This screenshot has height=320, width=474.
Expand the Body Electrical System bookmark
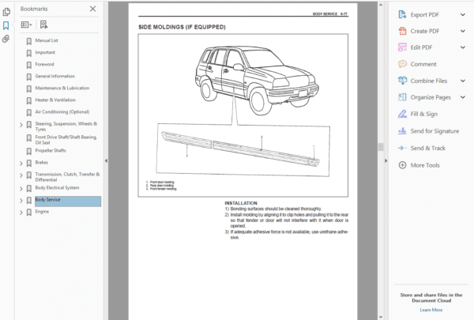[21, 189]
